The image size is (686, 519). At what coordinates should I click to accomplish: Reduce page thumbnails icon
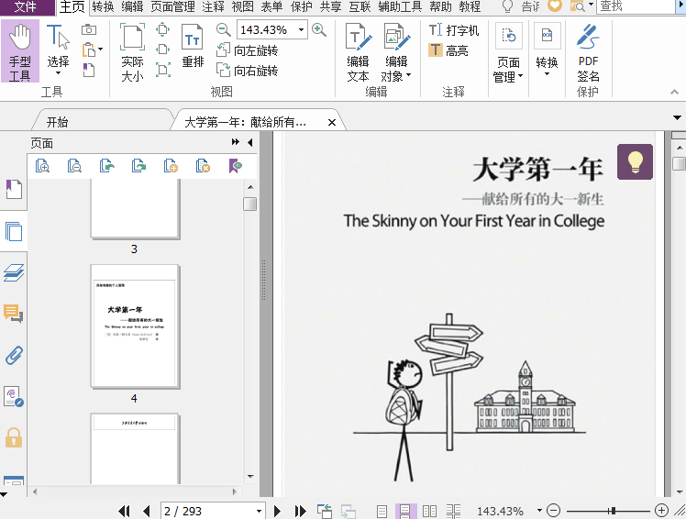tap(74, 166)
